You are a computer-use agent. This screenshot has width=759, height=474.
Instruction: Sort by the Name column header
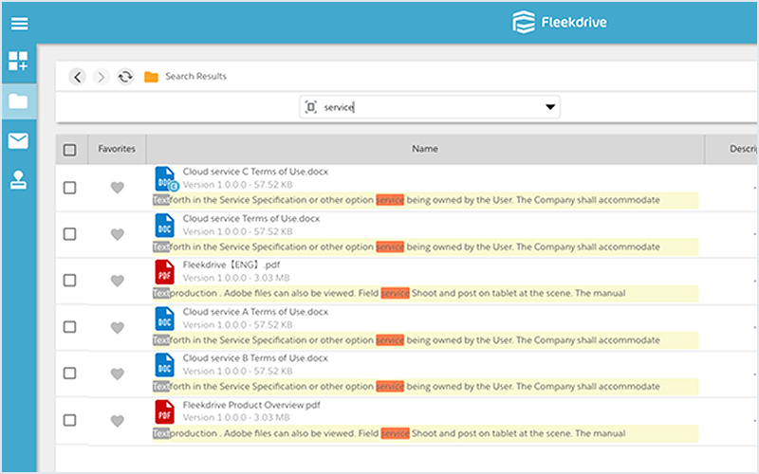pyautogui.click(x=425, y=149)
